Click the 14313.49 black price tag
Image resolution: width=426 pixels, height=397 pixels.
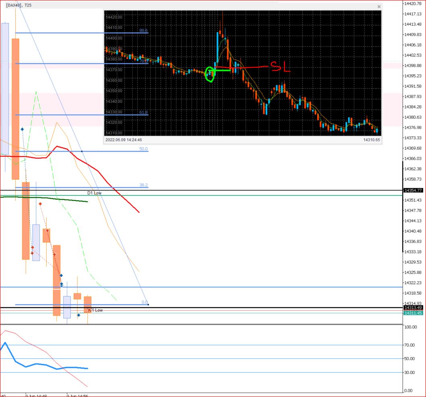(x=413, y=308)
